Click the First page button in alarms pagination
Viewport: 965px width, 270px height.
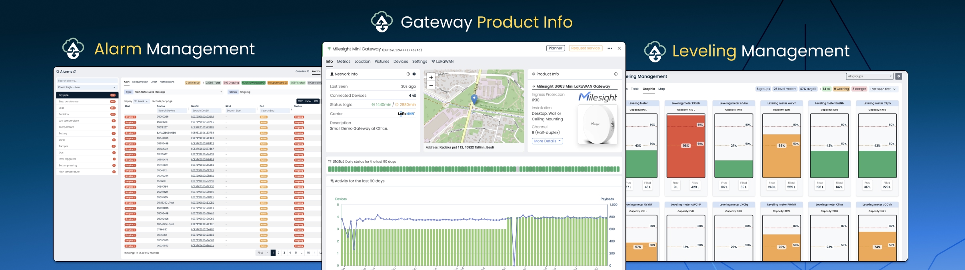260,253
